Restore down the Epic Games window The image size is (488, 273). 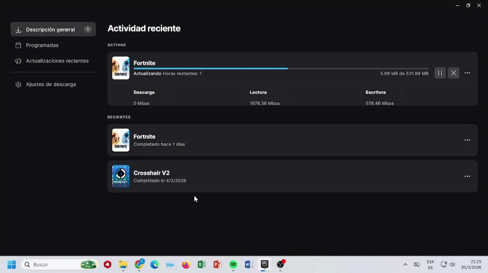pos(468,5)
